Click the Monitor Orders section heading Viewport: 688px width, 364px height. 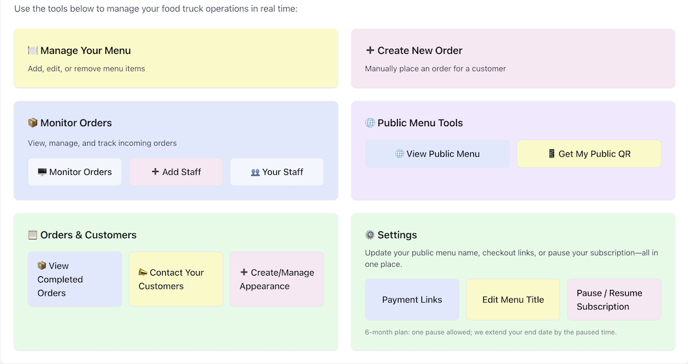click(x=76, y=123)
